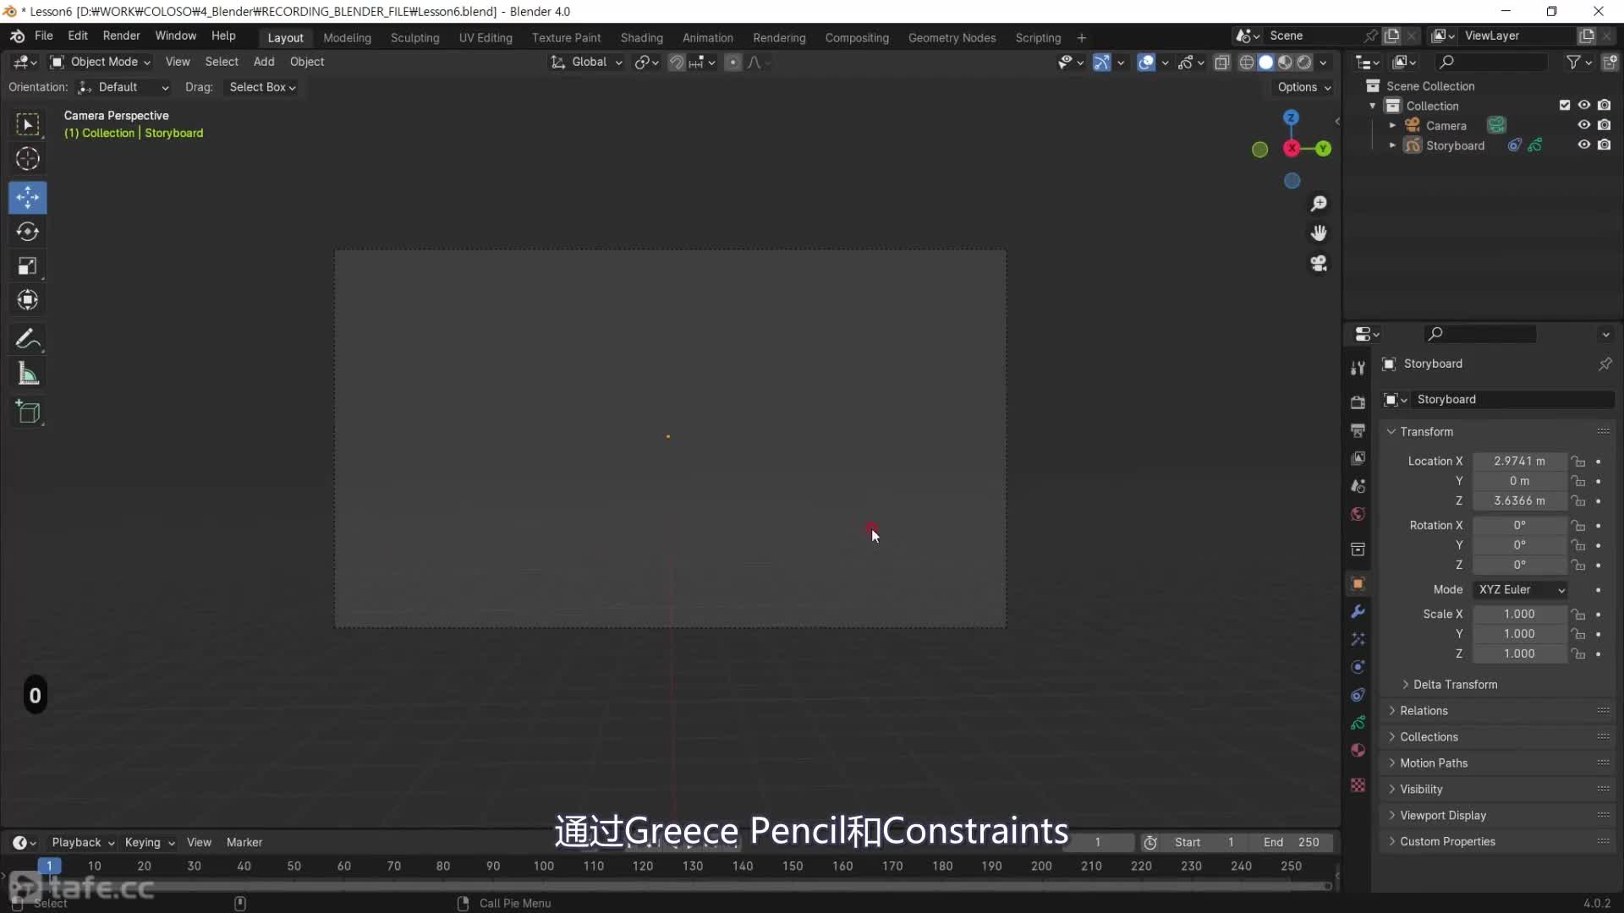
Task: Click the Location X value field
Action: [1518, 461]
